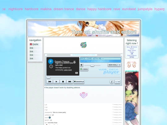Click the adblock notice under player
This screenshot has height=125, width=167.
[x=62, y=88]
